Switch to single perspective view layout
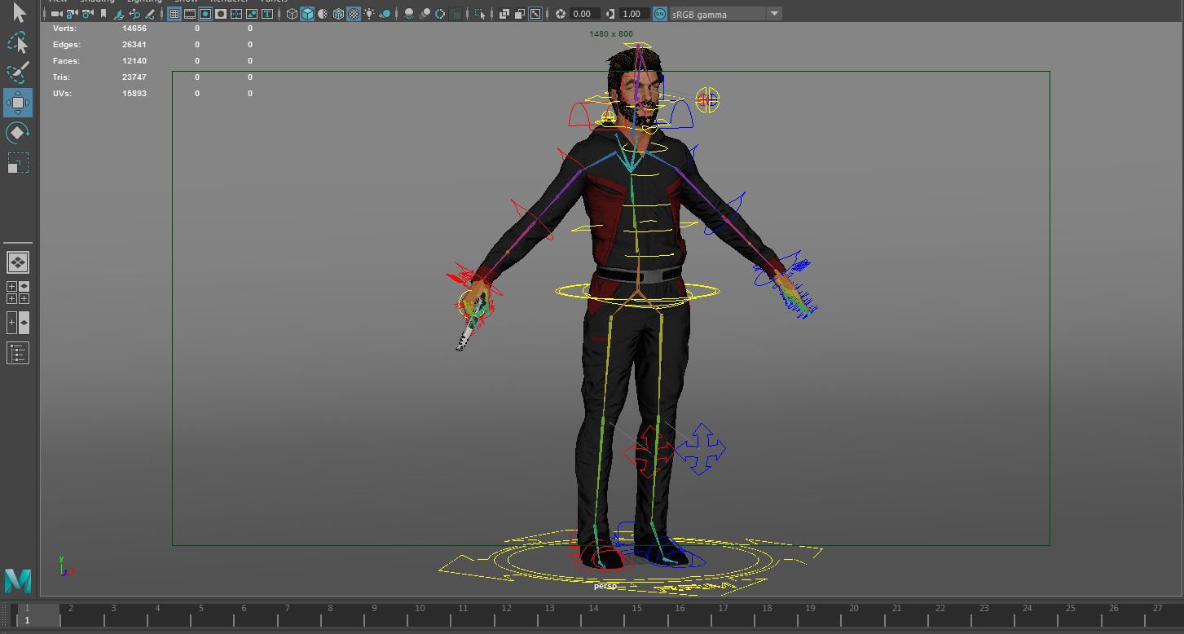 [18, 262]
